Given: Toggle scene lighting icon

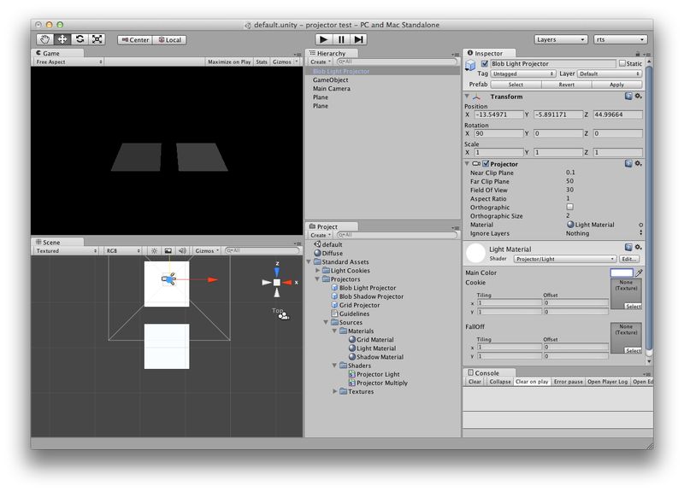Looking at the screenshot, I should (x=154, y=251).
